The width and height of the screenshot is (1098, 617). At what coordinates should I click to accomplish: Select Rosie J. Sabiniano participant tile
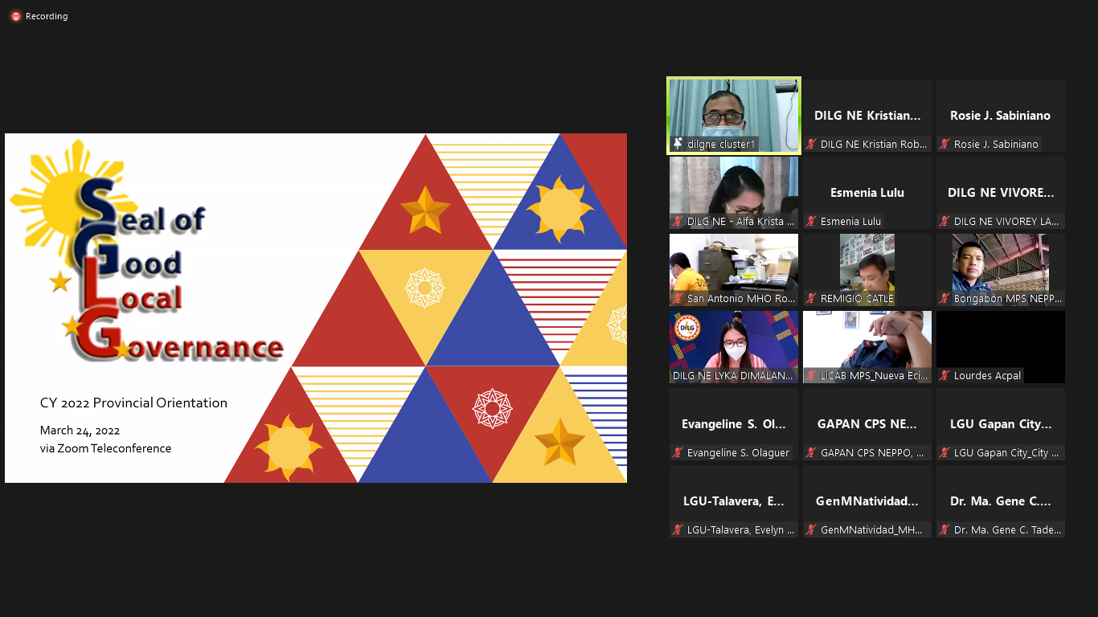coord(1001,116)
